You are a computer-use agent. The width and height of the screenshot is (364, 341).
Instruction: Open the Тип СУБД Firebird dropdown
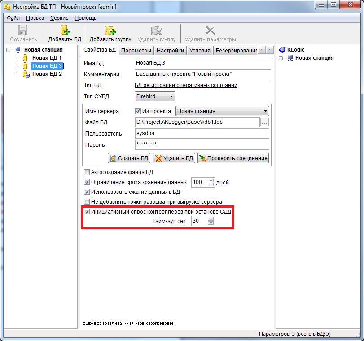pyautogui.click(x=155, y=96)
